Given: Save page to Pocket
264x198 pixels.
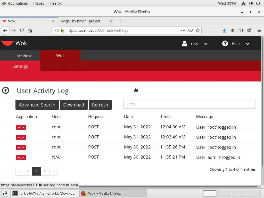Looking at the screenshot, I should pyautogui.click(x=191, y=30).
